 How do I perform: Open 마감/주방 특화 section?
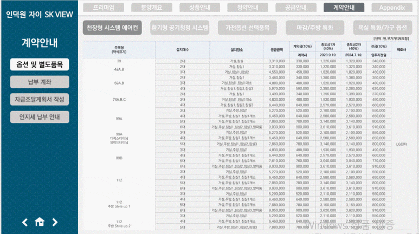click(315, 28)
